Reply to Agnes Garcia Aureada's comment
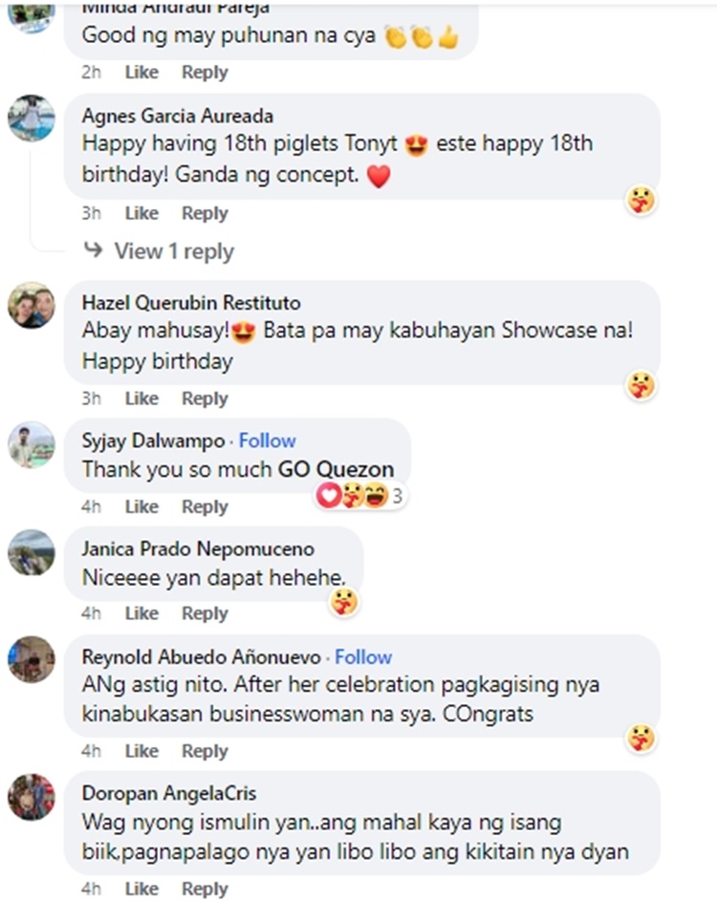 [x=205, y=213]
